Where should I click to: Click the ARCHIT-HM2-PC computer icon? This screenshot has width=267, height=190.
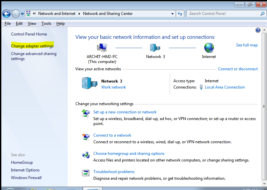102,47
